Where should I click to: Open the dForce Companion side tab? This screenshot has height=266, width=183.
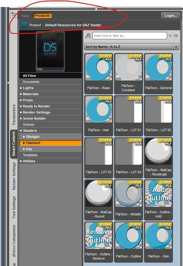pos(14,241)
